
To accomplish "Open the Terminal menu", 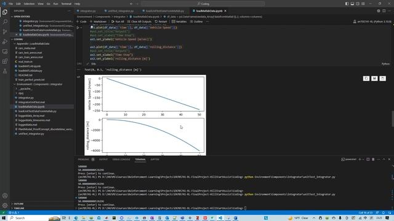I will click(66, 4).
